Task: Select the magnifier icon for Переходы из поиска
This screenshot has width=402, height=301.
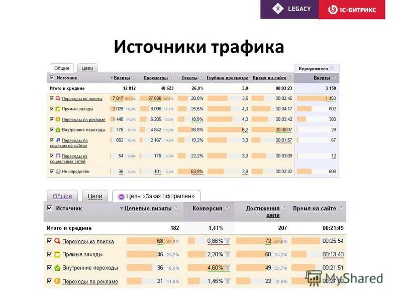Action: pyautogui.click(x=58, y=98)
